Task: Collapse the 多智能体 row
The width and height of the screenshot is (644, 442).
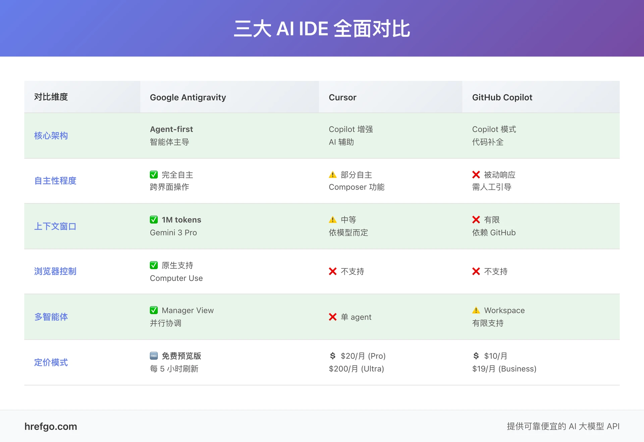Action: click(51, 317)
